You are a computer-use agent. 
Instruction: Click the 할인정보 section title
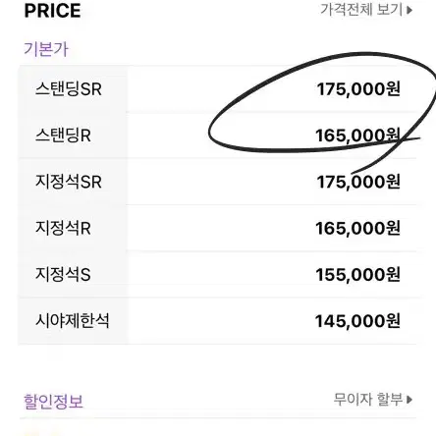click(x=53, y=401)
